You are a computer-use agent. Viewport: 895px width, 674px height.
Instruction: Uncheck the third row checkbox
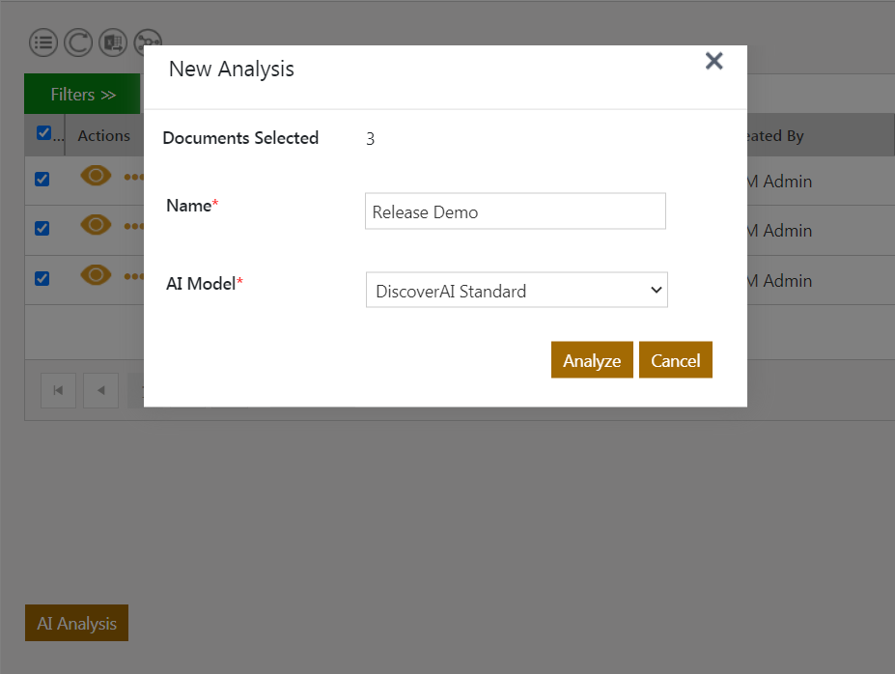(42, 279)
